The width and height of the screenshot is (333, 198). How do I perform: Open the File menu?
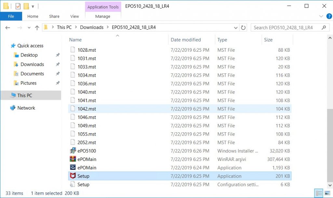click(x=11, y=16)
